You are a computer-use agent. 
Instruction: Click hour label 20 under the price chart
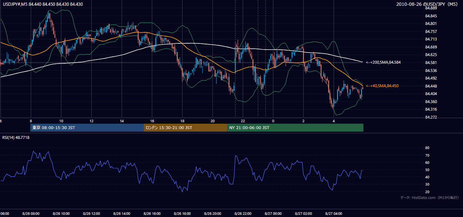click(213, 121)
